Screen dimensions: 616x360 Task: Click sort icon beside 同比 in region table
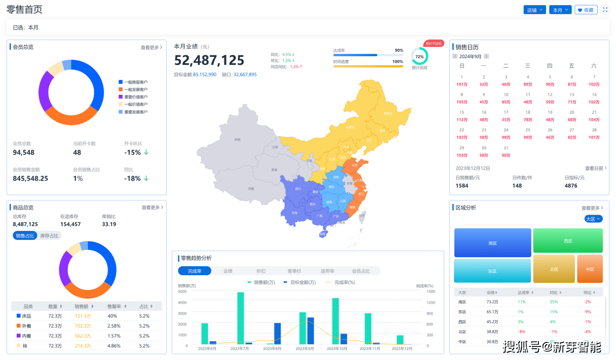[561, 293]
